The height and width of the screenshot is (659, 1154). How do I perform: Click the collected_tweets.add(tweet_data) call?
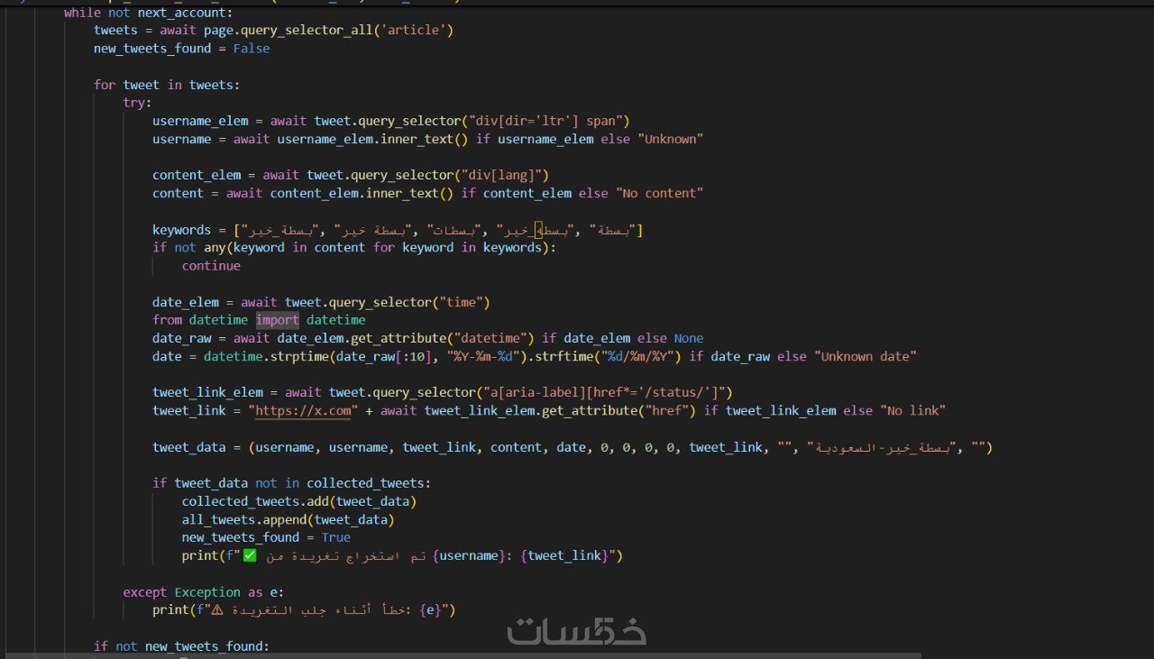tap(299, 501)
